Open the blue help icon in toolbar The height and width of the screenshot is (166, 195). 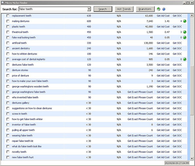click(164, 9)
